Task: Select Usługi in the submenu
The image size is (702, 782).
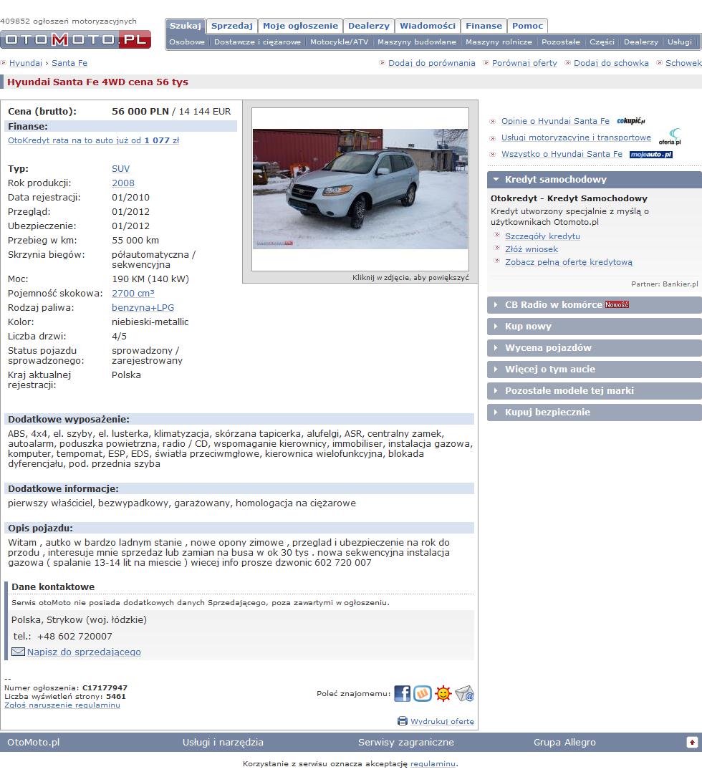Action: point(680,42)
